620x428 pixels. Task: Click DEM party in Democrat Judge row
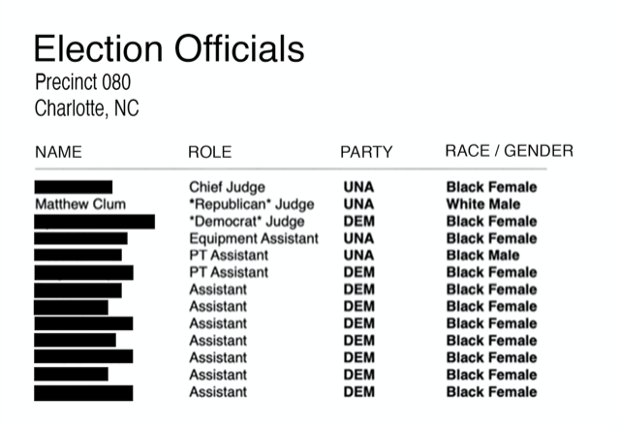pyautogui.click(x=358, y=222)
